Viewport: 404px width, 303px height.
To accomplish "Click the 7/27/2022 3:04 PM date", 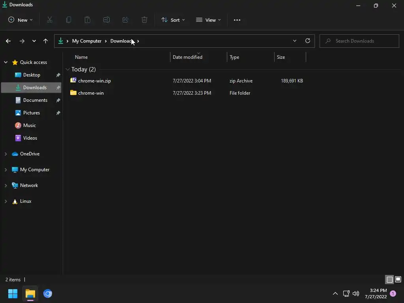I will pyautogui.click(x=192, y=80).
